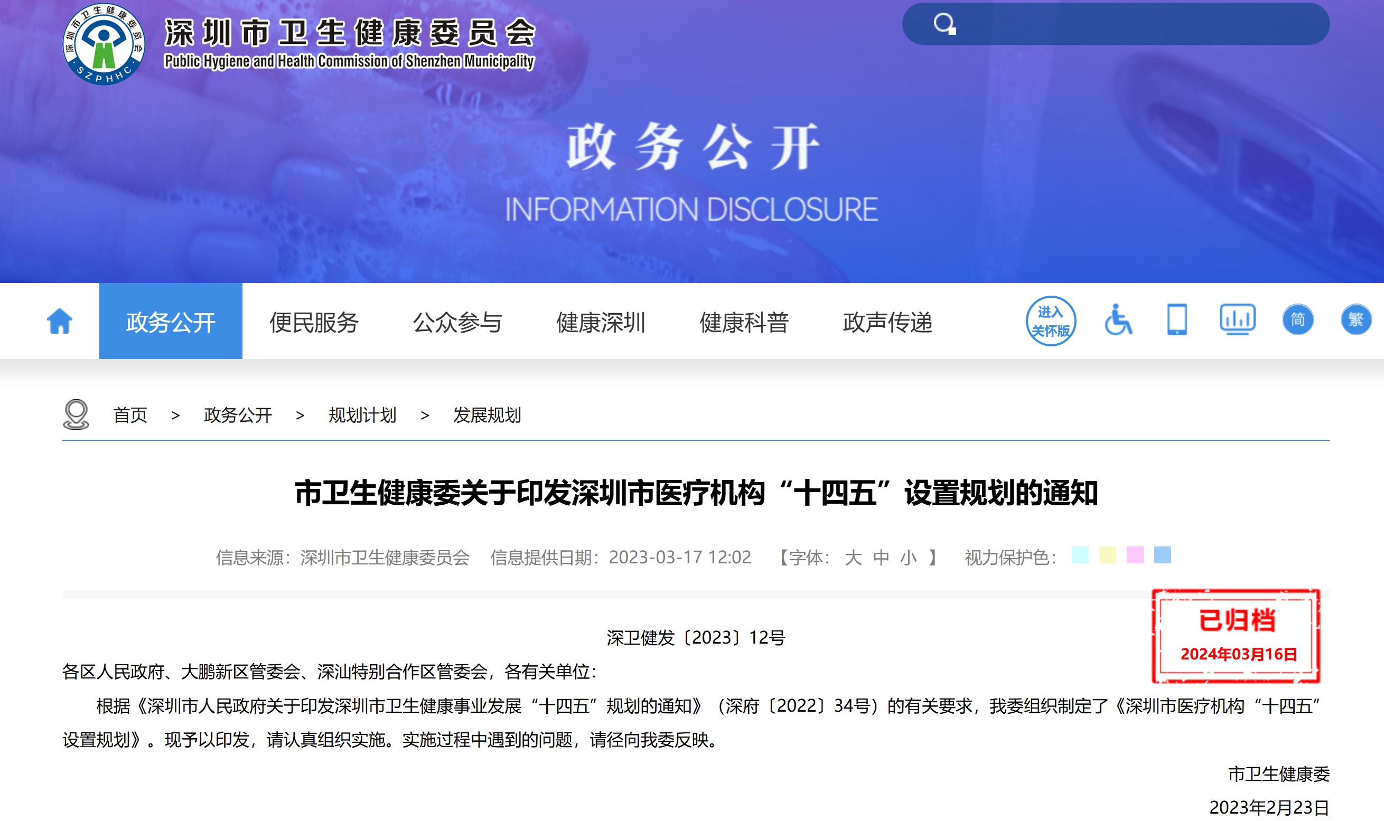Click inside the search input field
This screenshot has width=1384, height=821.
click(x=1115, y=24)
